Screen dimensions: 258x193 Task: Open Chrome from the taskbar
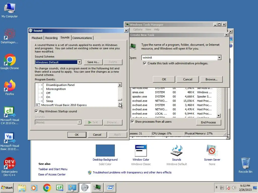(47, 187)
